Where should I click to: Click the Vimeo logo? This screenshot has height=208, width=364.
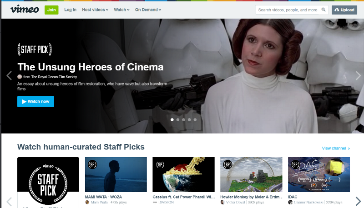[x=25, y=9]
